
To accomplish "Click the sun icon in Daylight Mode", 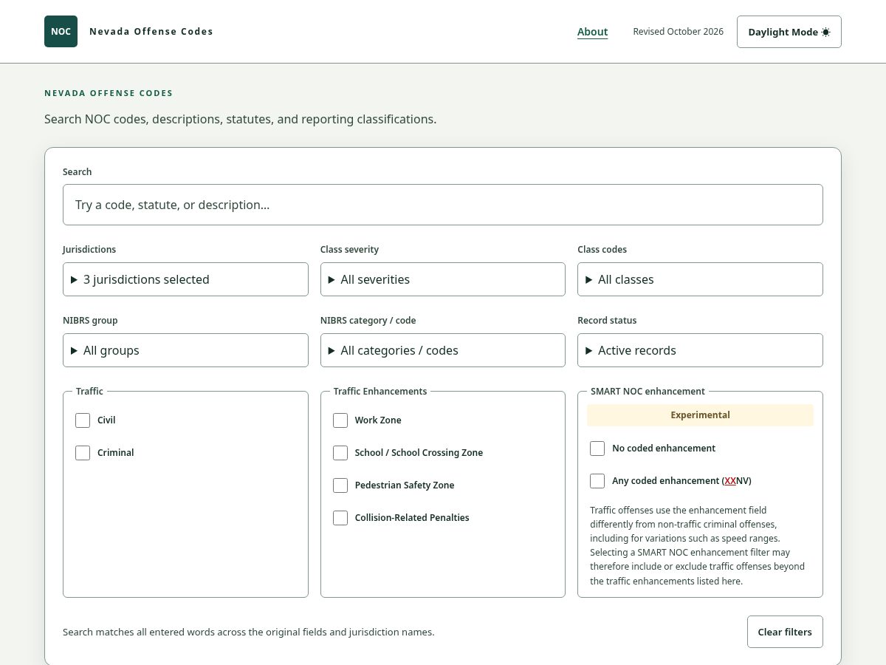I will pos(825,33).
